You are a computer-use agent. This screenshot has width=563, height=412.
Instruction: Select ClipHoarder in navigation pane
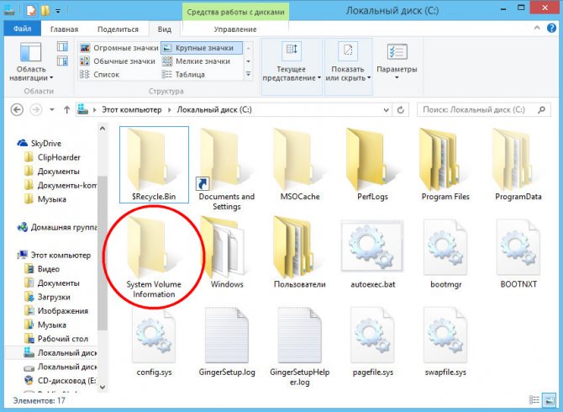click(x=52, y=157)
